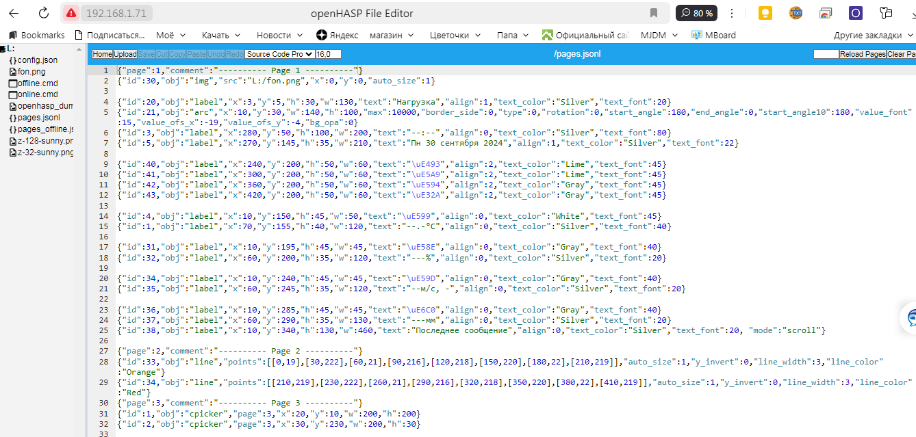This screenshot has height=437, width=916.
Task: Open online.cmd in the file tree
Action: pos(38,94)
